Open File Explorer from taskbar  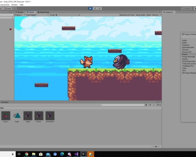tap(33, 154)
